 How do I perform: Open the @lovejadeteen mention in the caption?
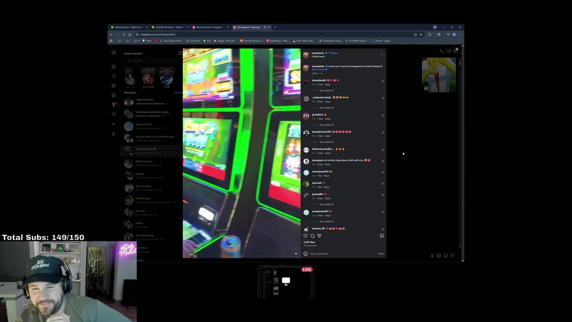(x=320, y=69)
